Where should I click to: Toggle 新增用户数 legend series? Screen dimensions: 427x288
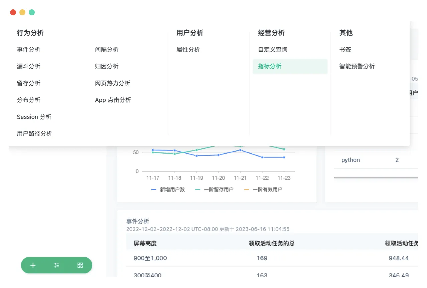(168, 189)
